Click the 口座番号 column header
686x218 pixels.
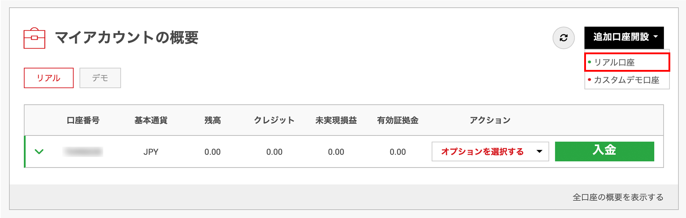pos(83,120)
